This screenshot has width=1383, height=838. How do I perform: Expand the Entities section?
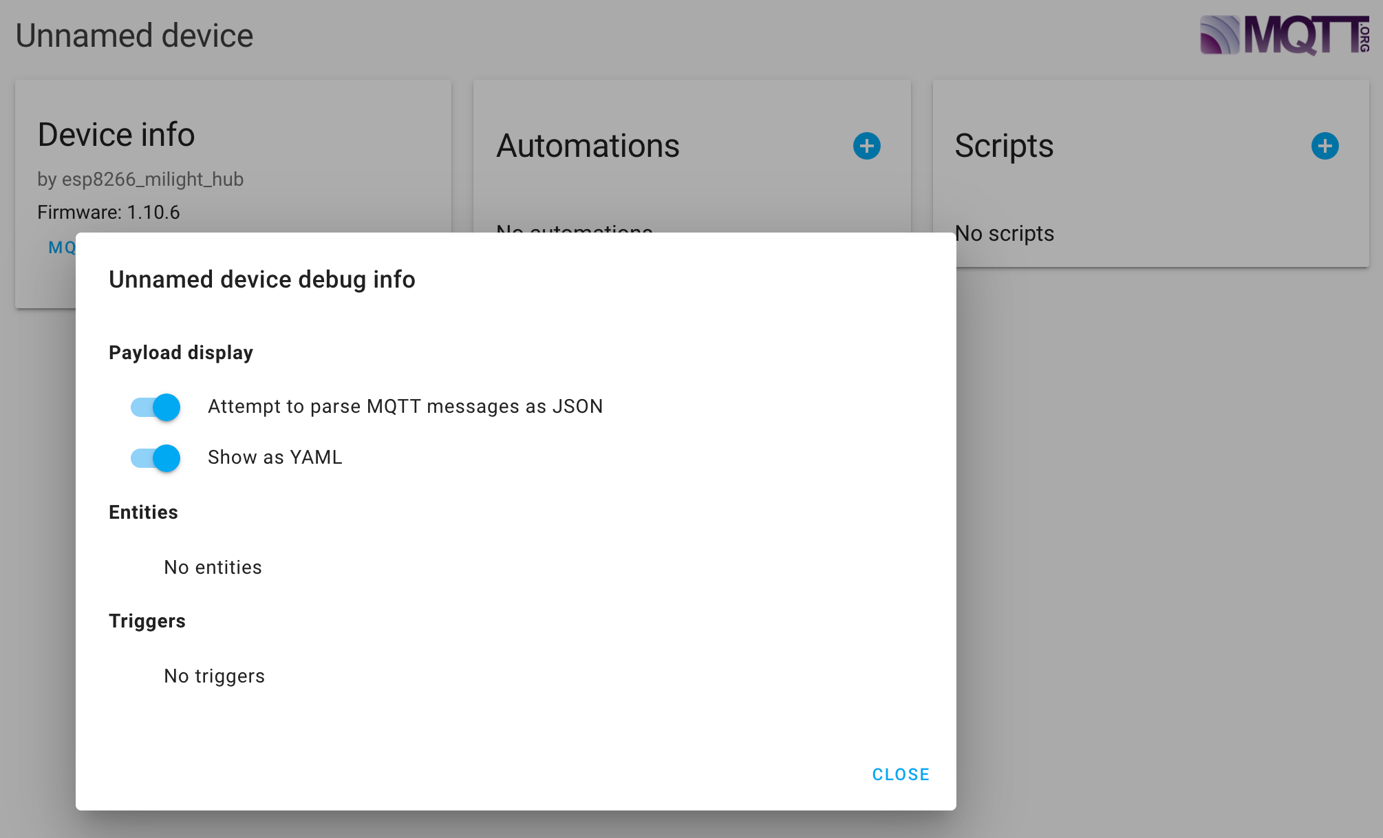(x=142, y=512)
